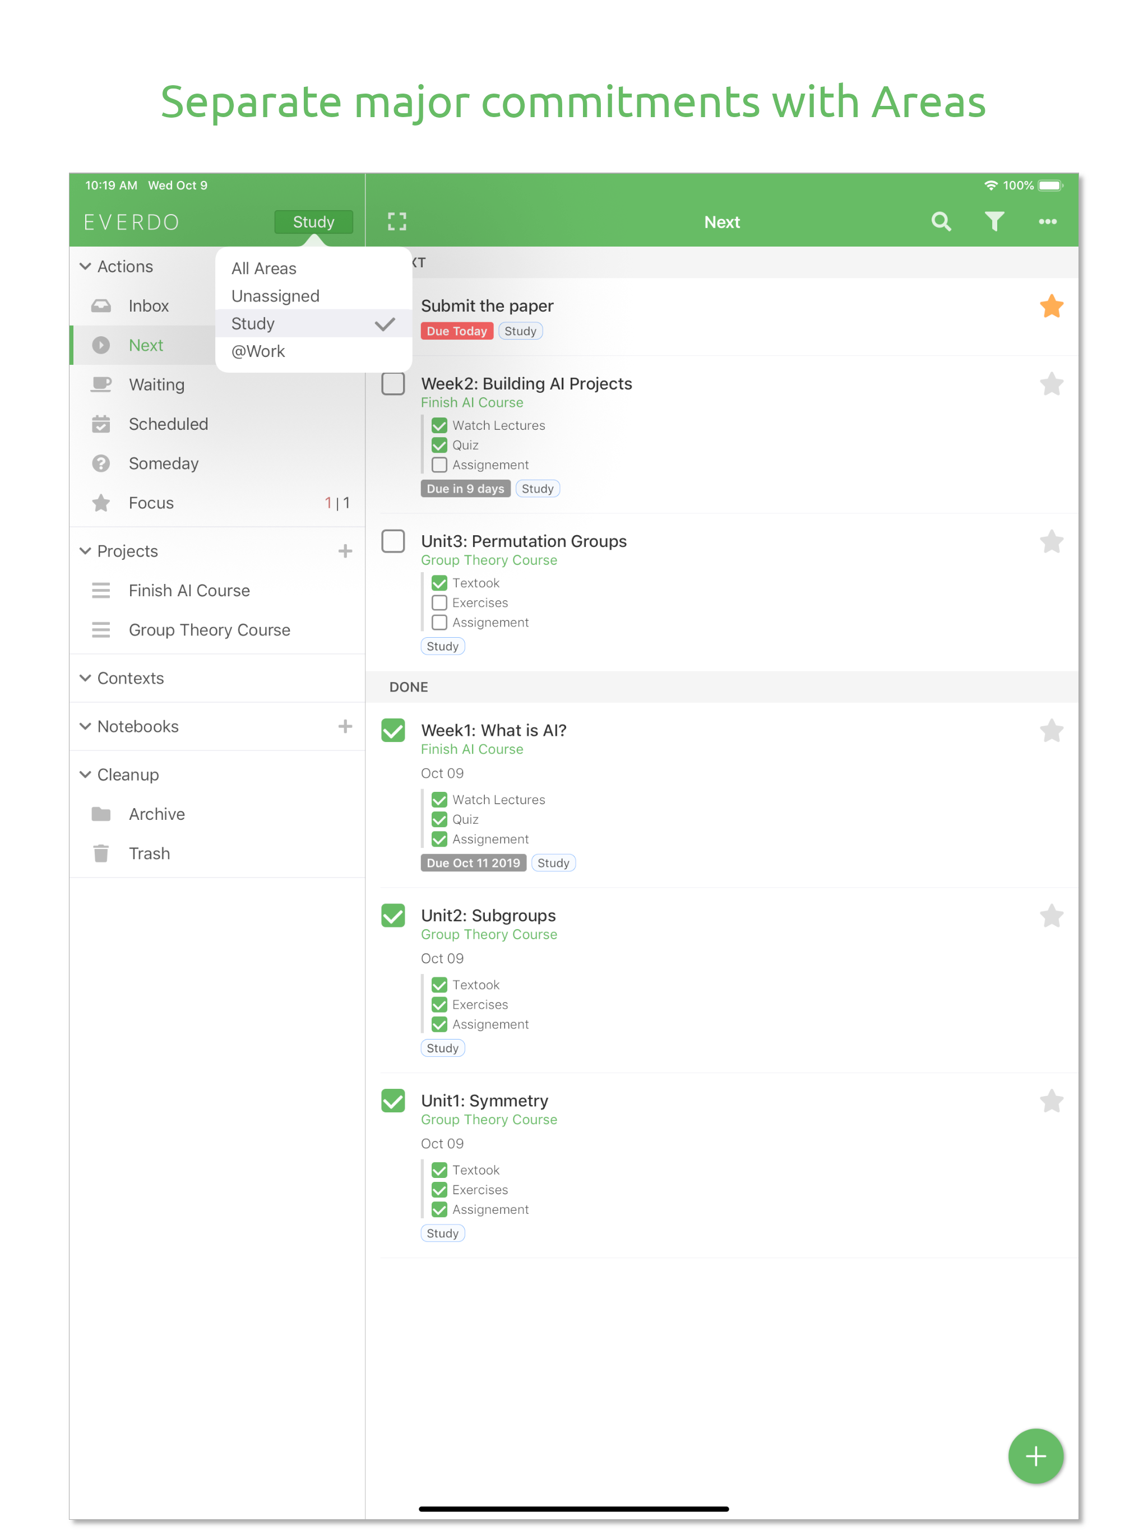
Task: Collapse the Actions section chevron
Action: pyautogui.click(x=85, y=267)
